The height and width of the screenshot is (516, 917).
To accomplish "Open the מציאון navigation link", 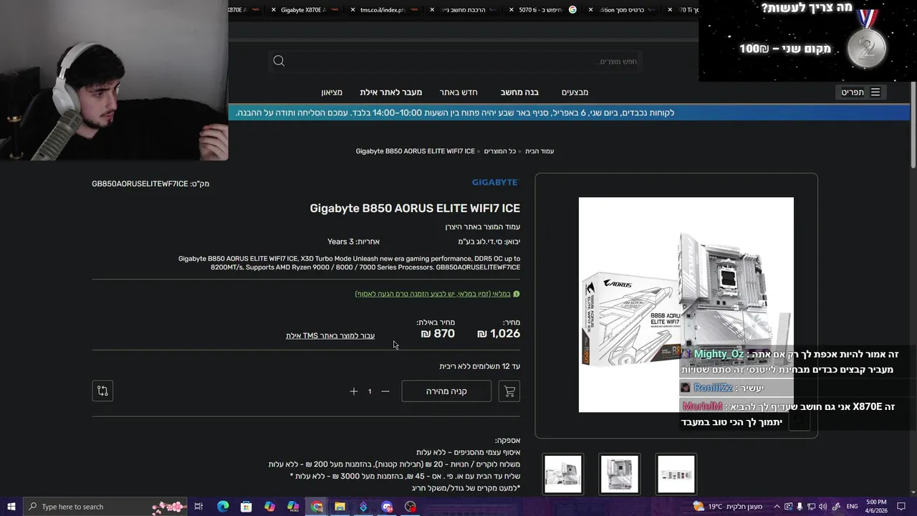I will click(332, 92).
